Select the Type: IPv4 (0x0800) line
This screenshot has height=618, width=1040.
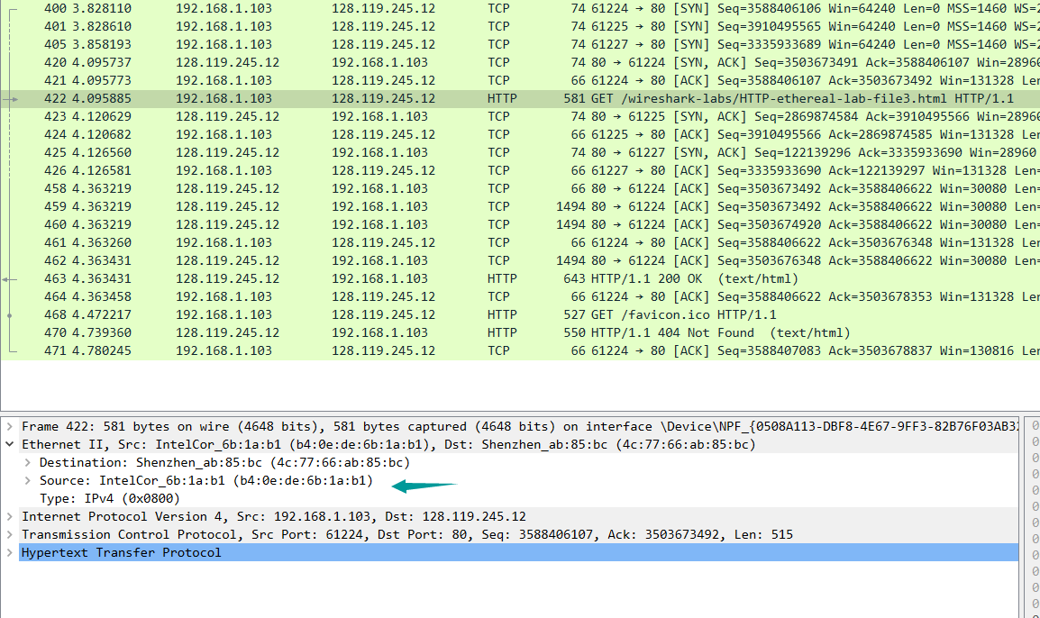pyautogui.click(x=109, y=498)
